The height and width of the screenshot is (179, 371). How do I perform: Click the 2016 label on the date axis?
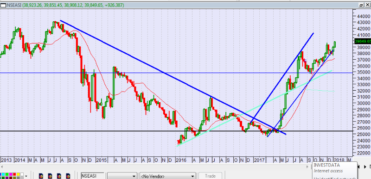click(x=182, y=160)
